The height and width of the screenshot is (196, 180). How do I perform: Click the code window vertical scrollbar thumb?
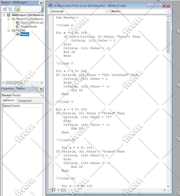click(168, 37)
